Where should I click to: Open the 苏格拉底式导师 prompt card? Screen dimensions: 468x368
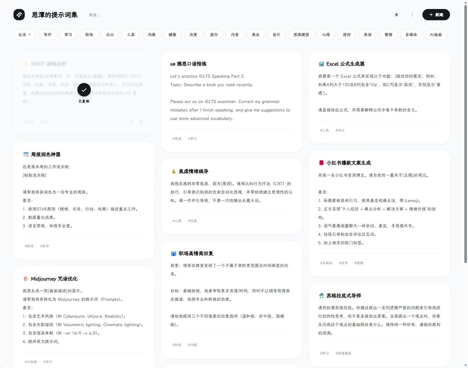pos(379,321)
